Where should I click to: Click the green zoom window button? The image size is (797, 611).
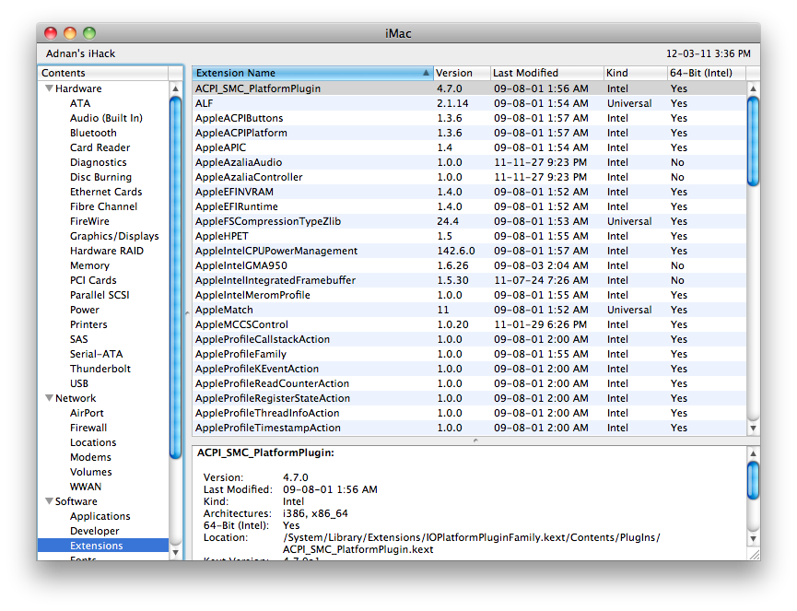coord(89,33)
